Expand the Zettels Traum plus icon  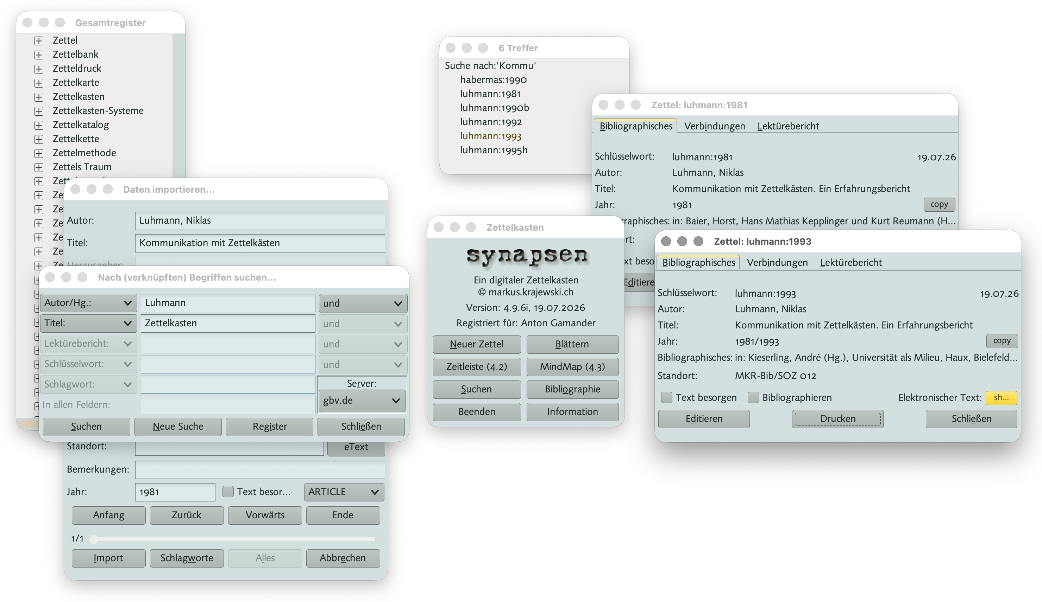tap(39, 167)
